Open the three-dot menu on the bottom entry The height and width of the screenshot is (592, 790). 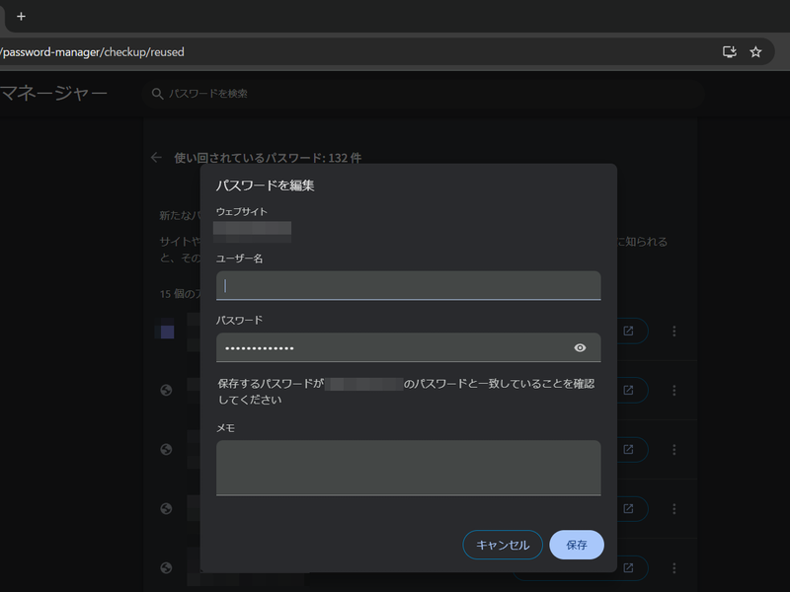673,567
